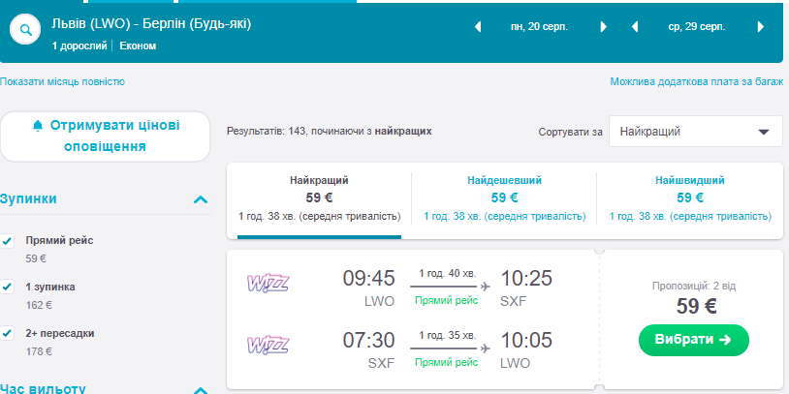The width and height of the screenshot is (789, 394).
Task: Open the baggage fee notice link
Action: tap(696, 82)
